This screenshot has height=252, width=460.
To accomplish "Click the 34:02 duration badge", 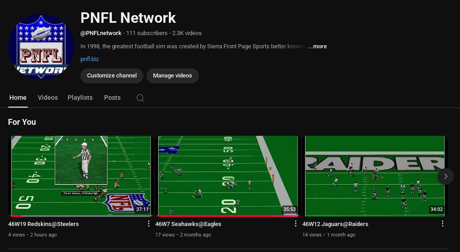I will click(x=436, y=209).
